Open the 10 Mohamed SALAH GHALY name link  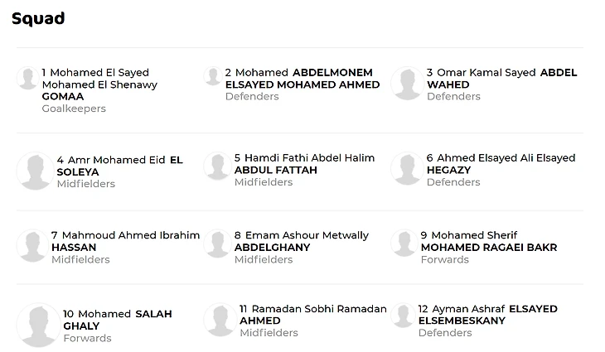pyautogui.click(x=118, y=320)
